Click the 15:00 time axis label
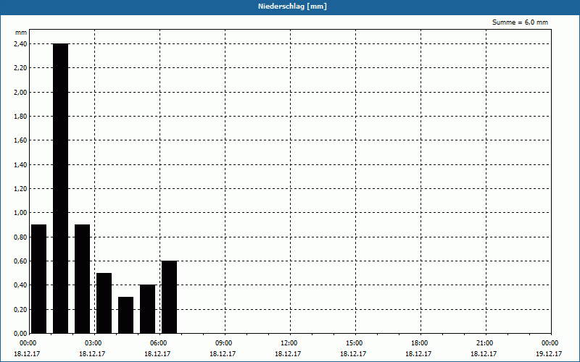This screenshot has width=580, height=362. (355, 343)
